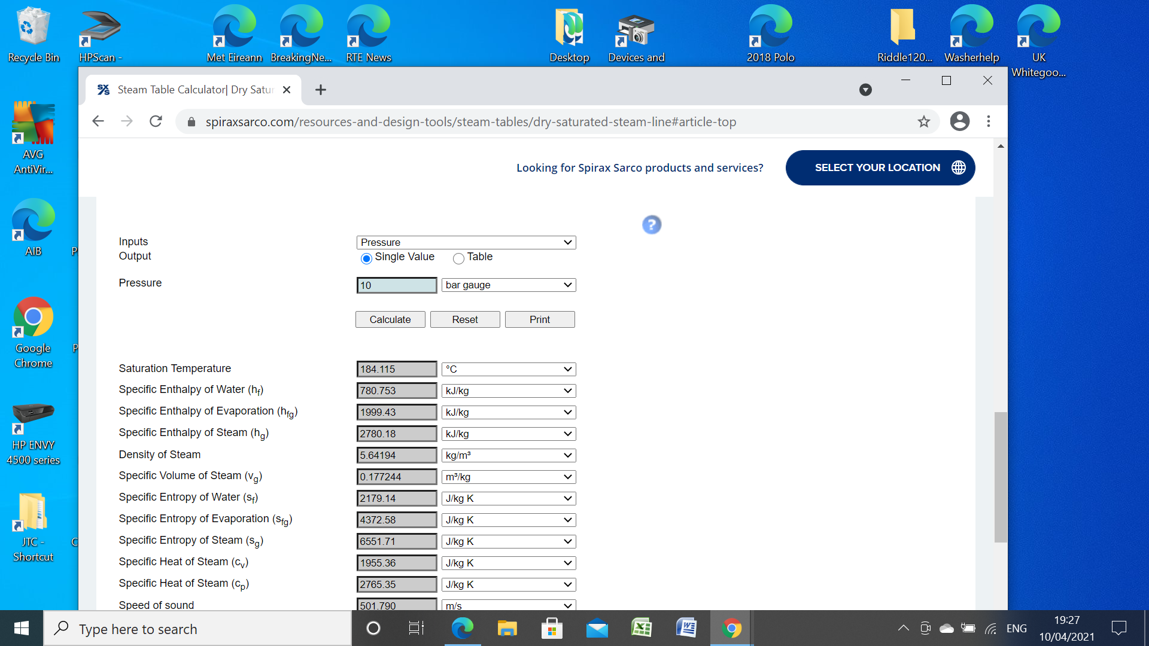Click the Specific Enthalpy of Steam 2780.18 field

[x=397, y=434]
